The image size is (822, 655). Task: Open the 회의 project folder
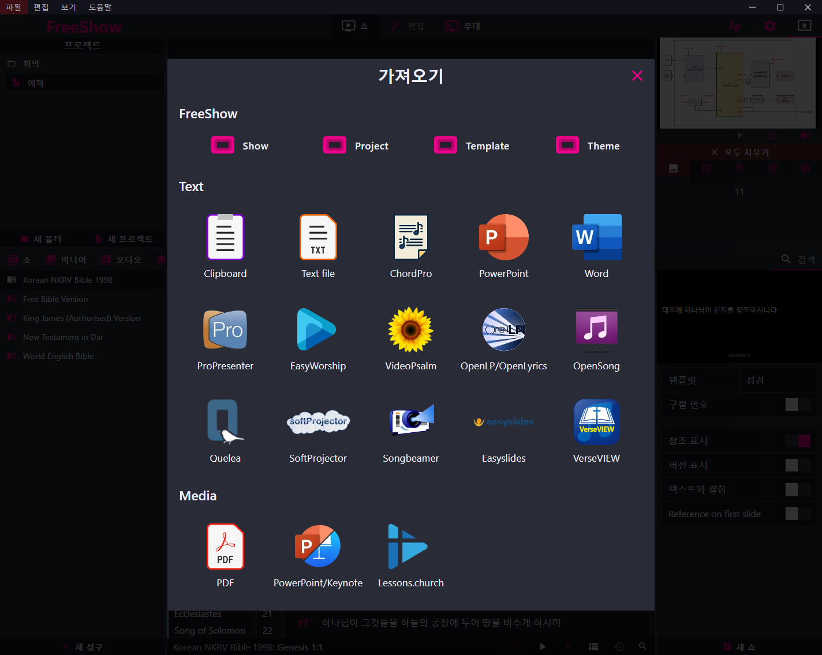click(83, 63)
